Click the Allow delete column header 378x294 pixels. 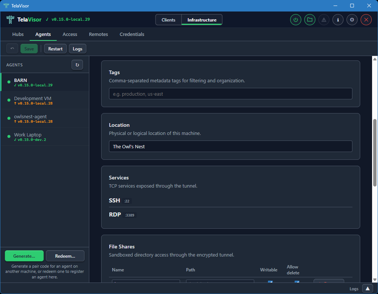293,270
